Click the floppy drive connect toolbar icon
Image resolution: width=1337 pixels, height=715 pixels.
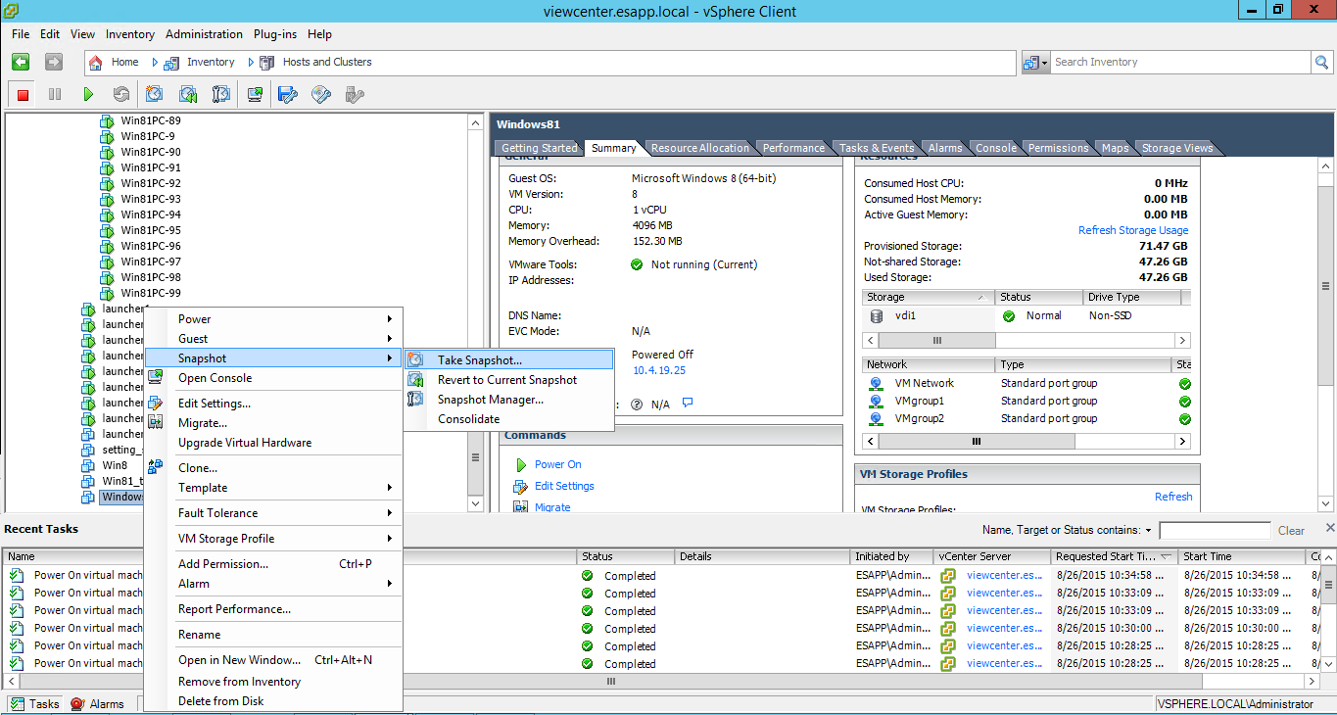click(287, 95)
